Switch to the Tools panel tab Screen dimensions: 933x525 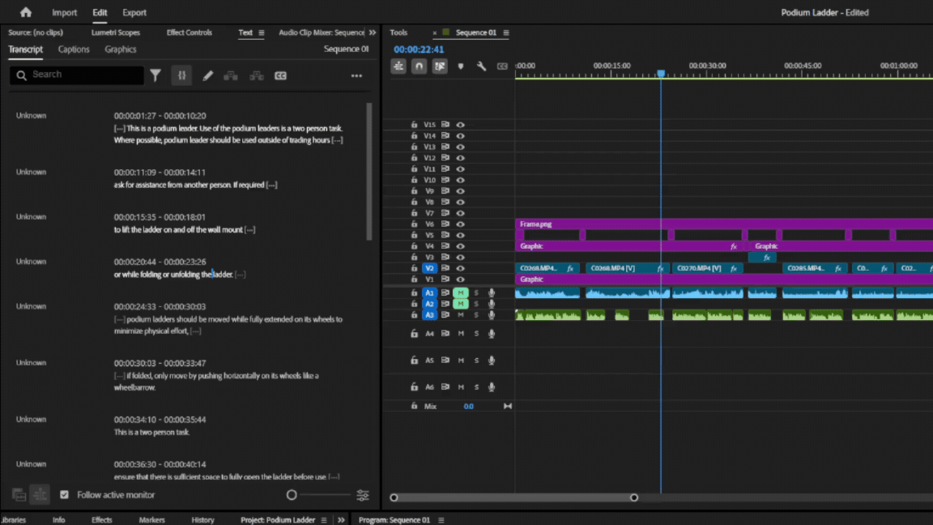tap(398, 32)
